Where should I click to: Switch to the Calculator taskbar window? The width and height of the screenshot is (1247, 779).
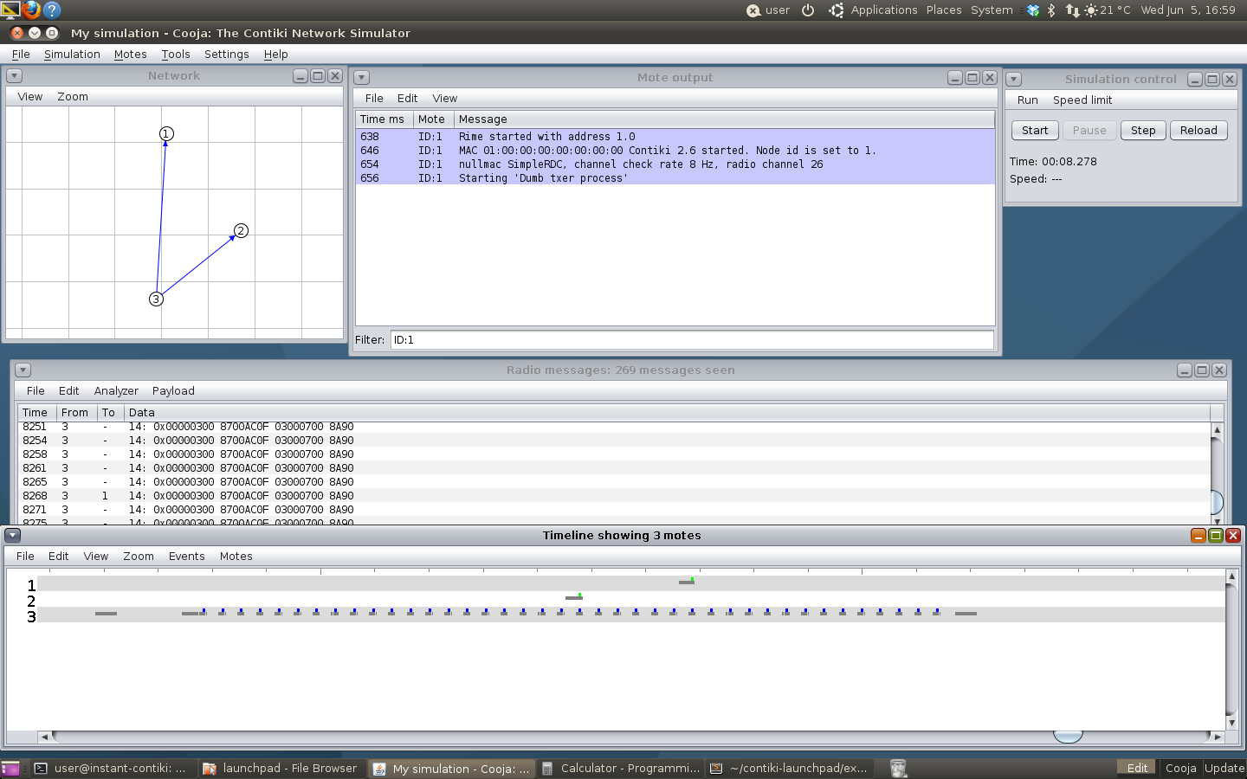coord(620,769)
